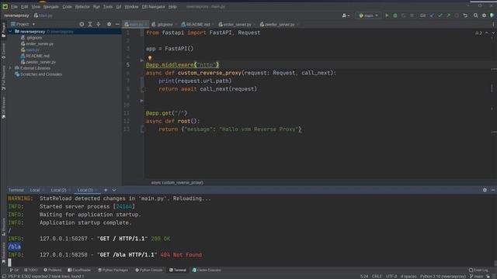Hide the Project panel with minus icon
This screenshot has width=497, height=279.
(117, 24)
